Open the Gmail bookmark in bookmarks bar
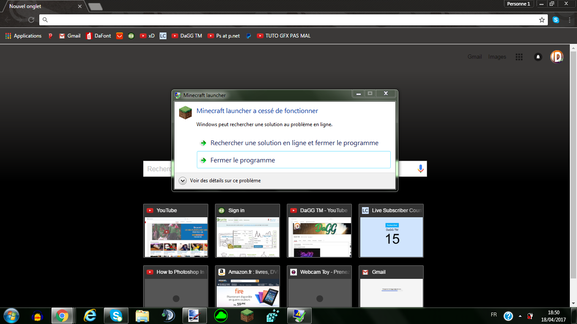 coord(70,36)
